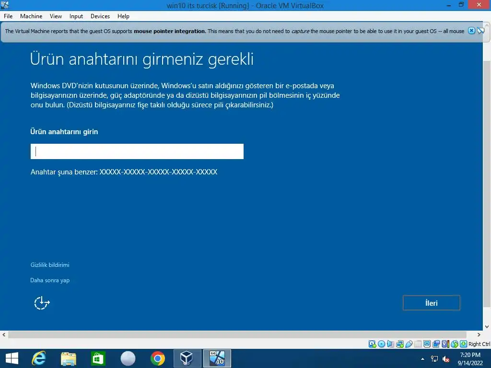
Task: Open VirtualBox Manager taskbar icon
Action: coord(187,358)
